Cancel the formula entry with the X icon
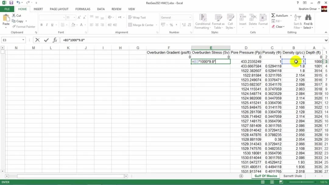This screenshot has height=185, width=329. (x=37, y=40)
